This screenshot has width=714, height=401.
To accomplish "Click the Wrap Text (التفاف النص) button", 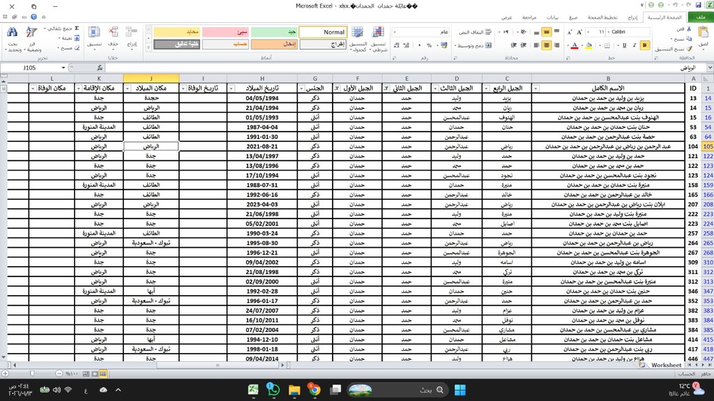I will click(x=475, y=32).
